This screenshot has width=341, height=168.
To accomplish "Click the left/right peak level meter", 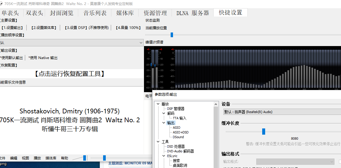I will (155, 69).
